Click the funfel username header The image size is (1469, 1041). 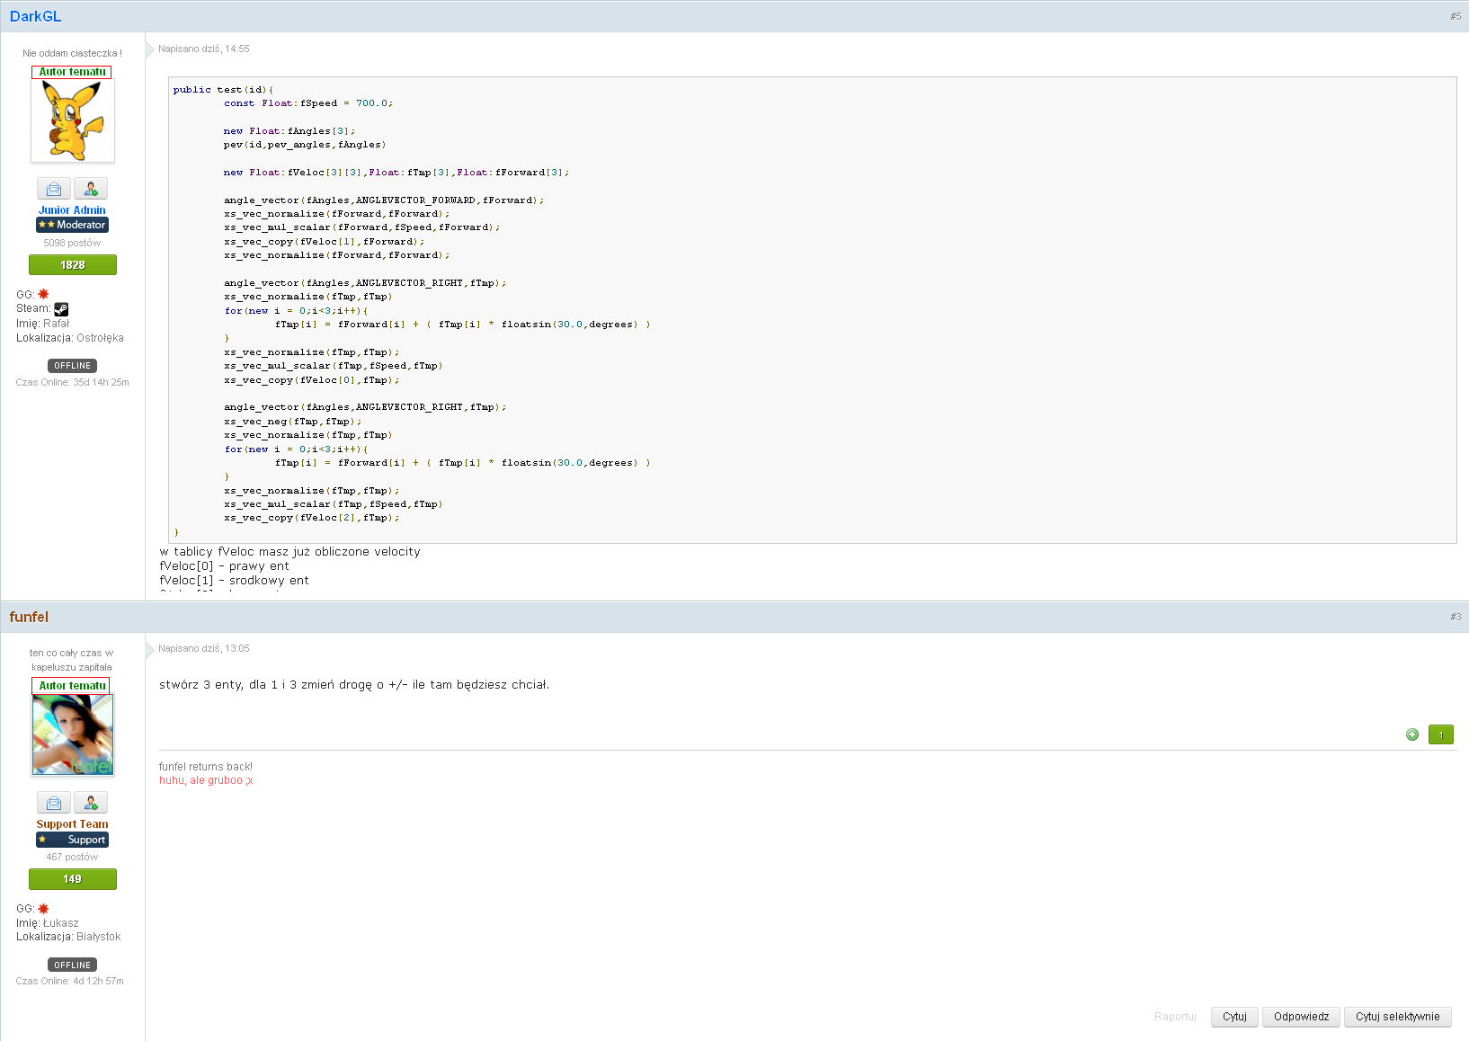29,617
